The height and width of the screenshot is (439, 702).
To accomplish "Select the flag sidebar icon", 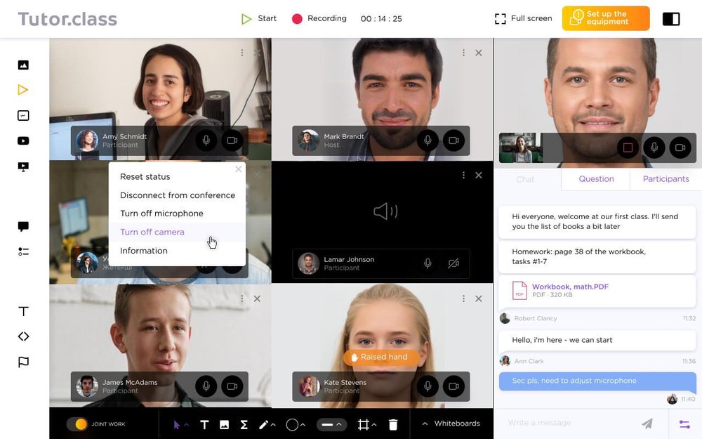I will click(23, 362).
